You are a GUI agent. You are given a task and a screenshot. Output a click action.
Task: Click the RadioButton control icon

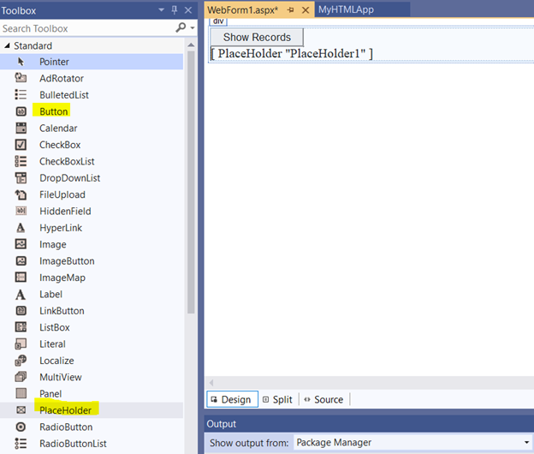pyautogui.click(x=21, y=427)
